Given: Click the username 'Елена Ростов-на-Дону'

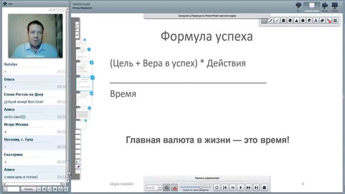Looking at the screenshot, I should point(24,94).
